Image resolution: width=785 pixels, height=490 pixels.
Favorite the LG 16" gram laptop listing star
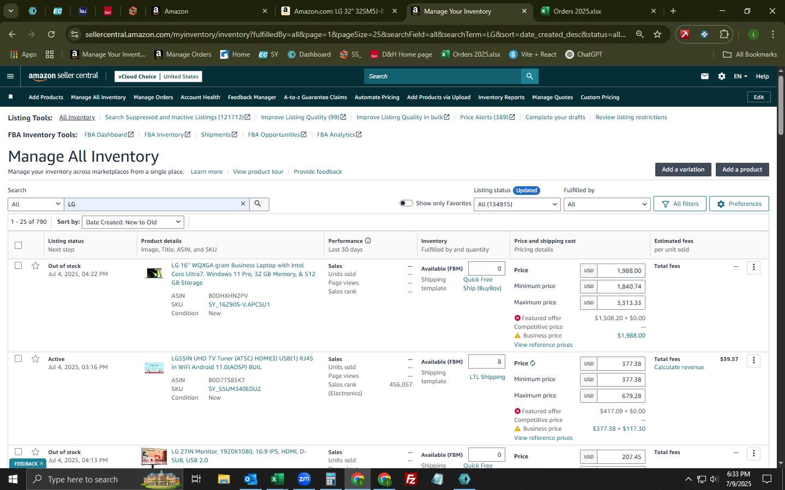pyautogui.click(x=35, y=266)
